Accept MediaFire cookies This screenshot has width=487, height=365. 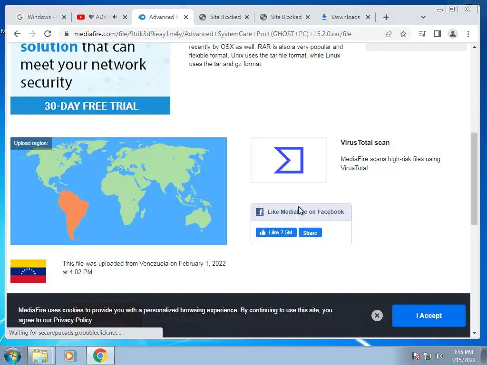(x=429, y=316)
